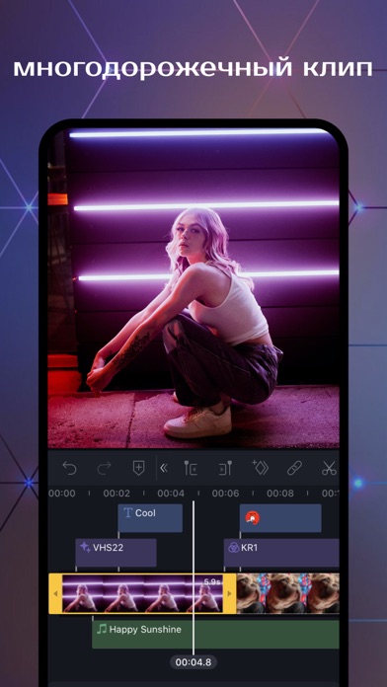Tap the video preview of the woman
This screenshot has width=387, height=687.
coord(193,288)
